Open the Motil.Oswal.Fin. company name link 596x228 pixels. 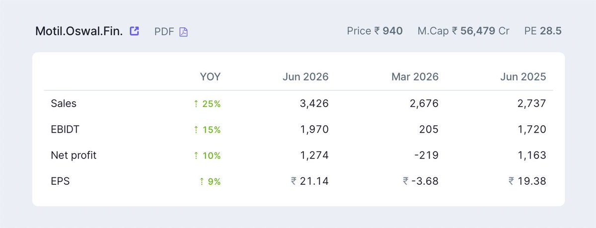[79, 31]
